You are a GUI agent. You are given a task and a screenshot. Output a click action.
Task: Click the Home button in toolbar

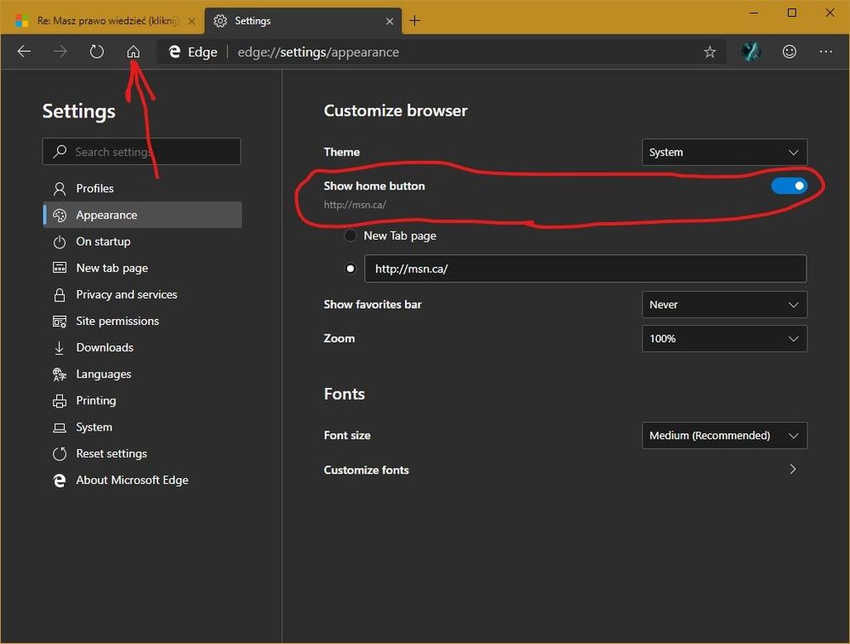point(134,52)
